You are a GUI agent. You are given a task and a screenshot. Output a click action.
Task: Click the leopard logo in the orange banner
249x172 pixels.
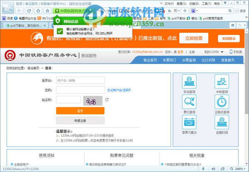(x=37, y=38)
